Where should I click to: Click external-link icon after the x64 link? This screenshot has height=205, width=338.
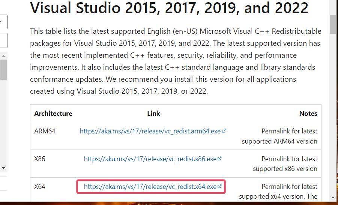pyautogui.click(x=220, y=186)
